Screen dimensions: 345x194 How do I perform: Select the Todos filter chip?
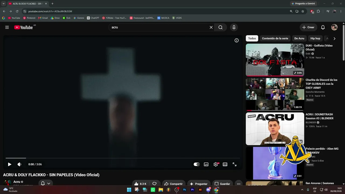point(252,39)
